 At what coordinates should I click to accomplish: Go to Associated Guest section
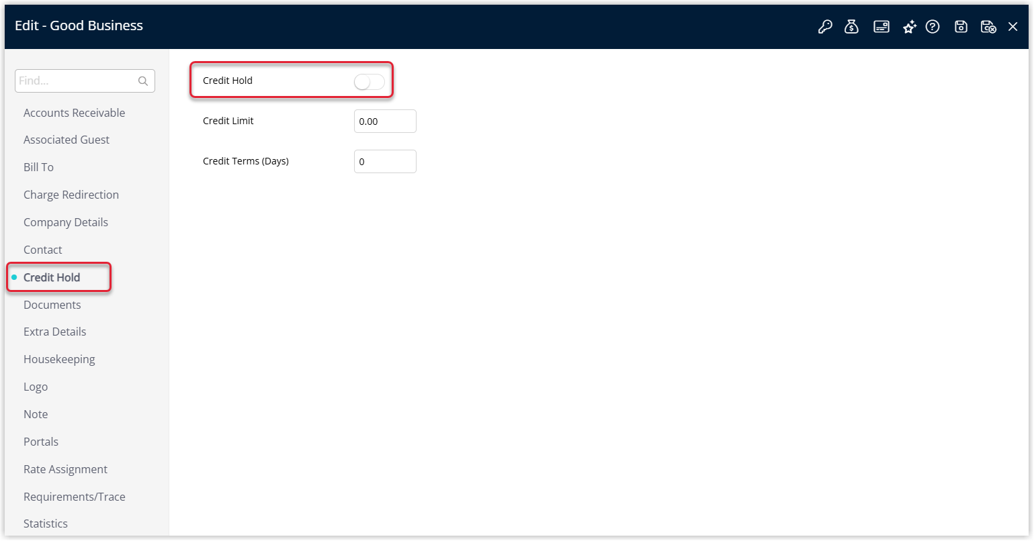67,140
